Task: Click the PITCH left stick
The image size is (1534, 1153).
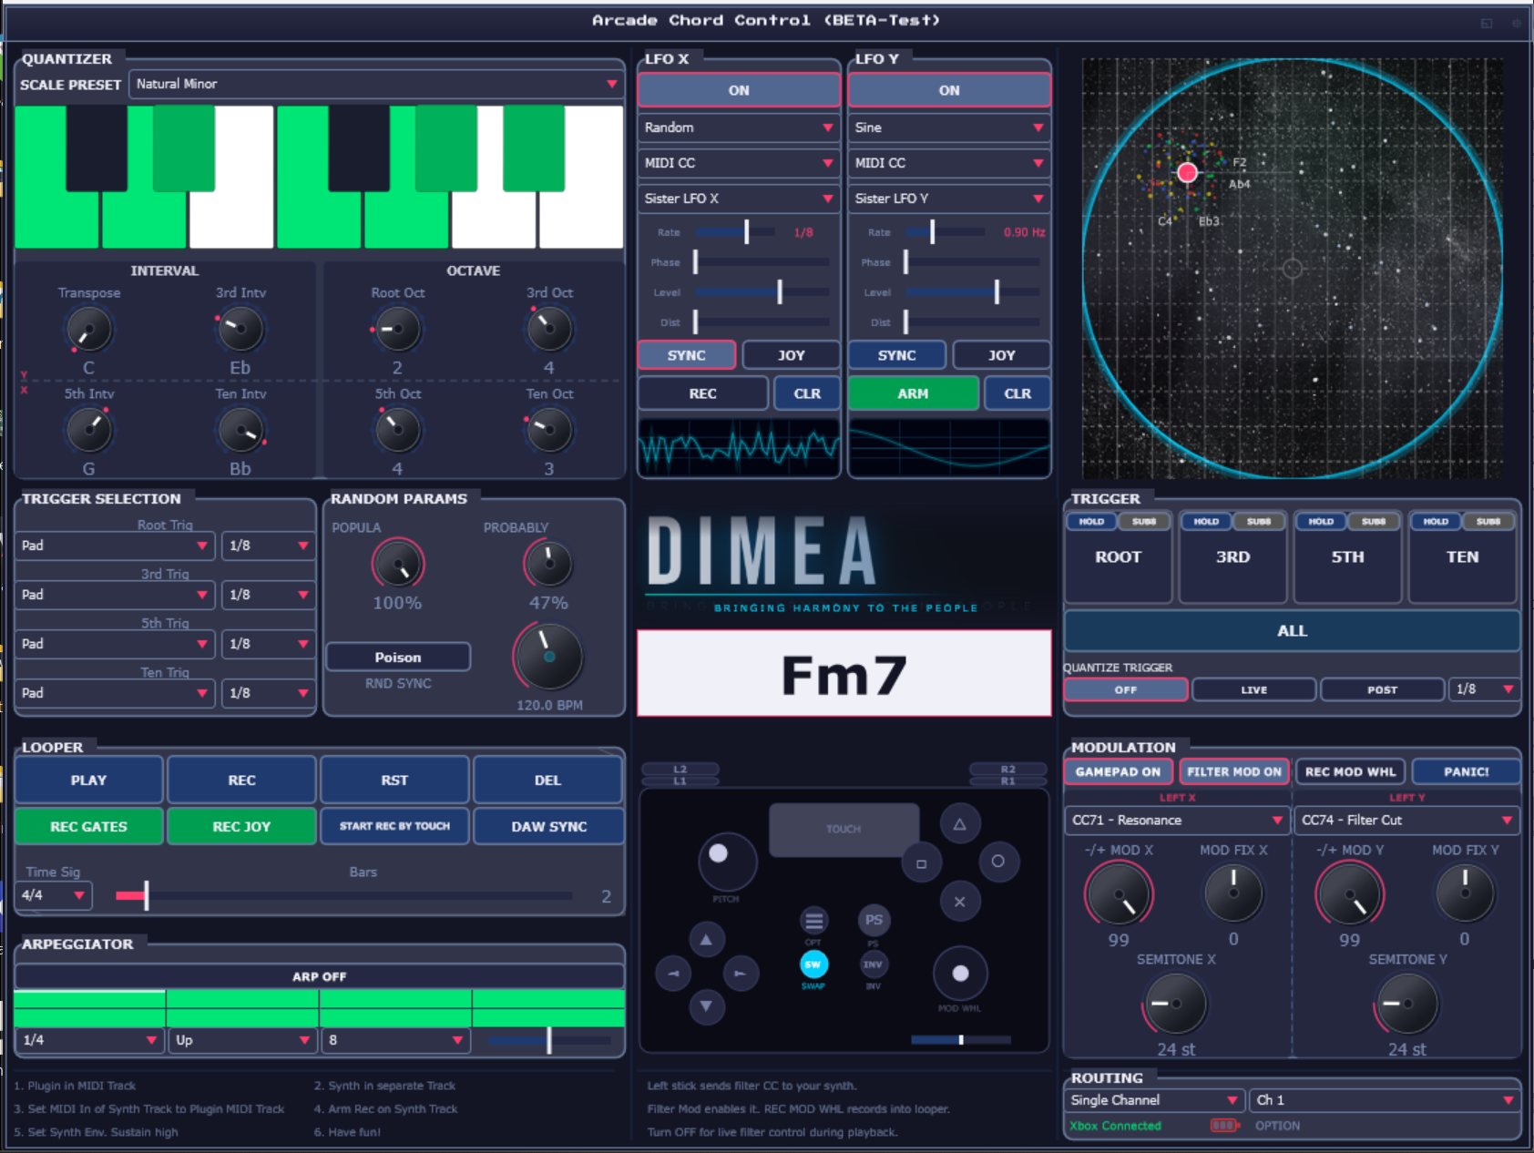Action: click(x=727, y=862)
